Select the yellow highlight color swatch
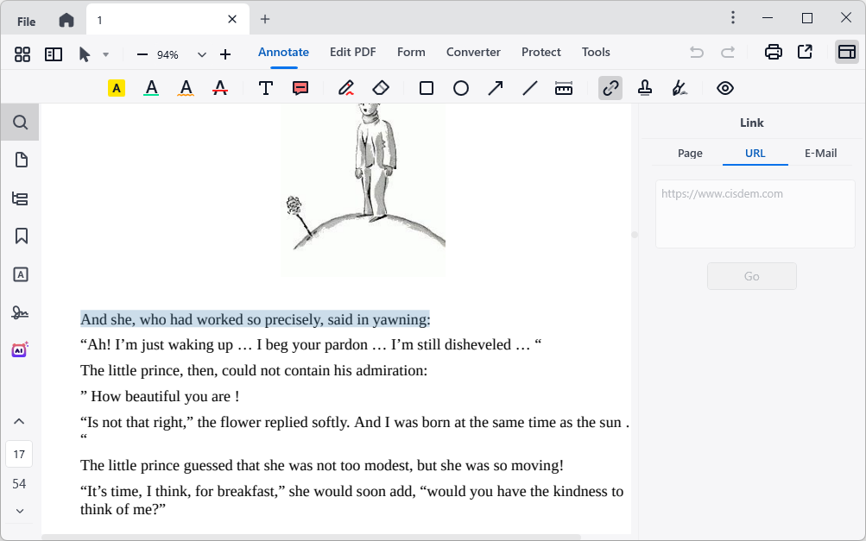 pyautogui.click(x=116, y=87)
